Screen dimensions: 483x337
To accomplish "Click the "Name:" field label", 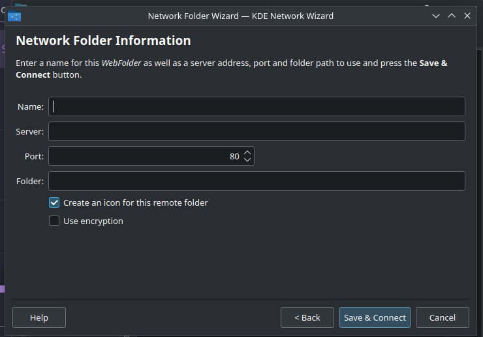I will (x=31, y=106).
